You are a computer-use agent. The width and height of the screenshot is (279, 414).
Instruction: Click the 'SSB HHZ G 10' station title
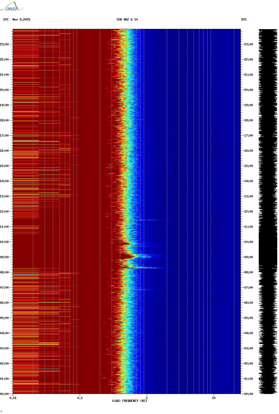click(x=127, y=20)
